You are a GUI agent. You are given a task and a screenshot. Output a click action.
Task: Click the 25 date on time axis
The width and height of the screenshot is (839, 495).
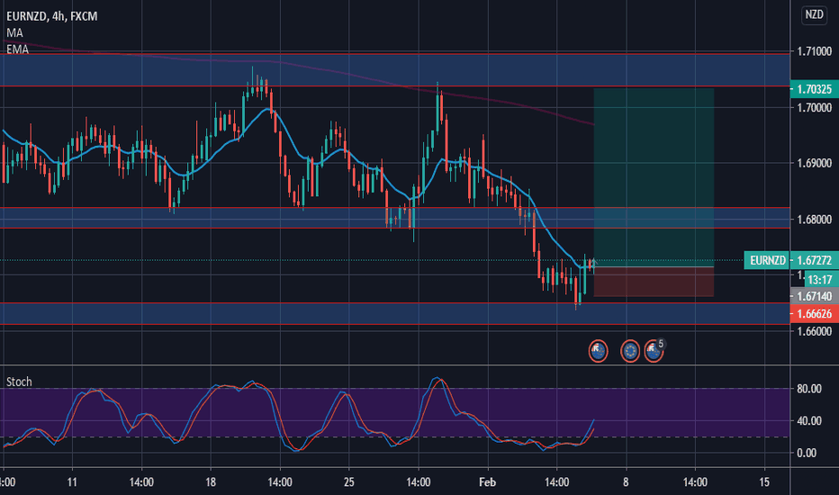349,482
